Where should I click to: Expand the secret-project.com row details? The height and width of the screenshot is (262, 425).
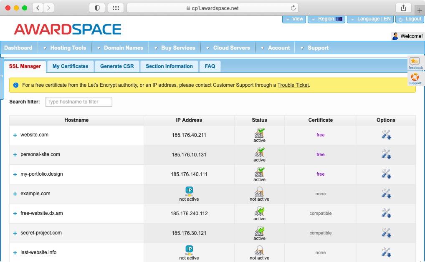click(x=15, y=232)
